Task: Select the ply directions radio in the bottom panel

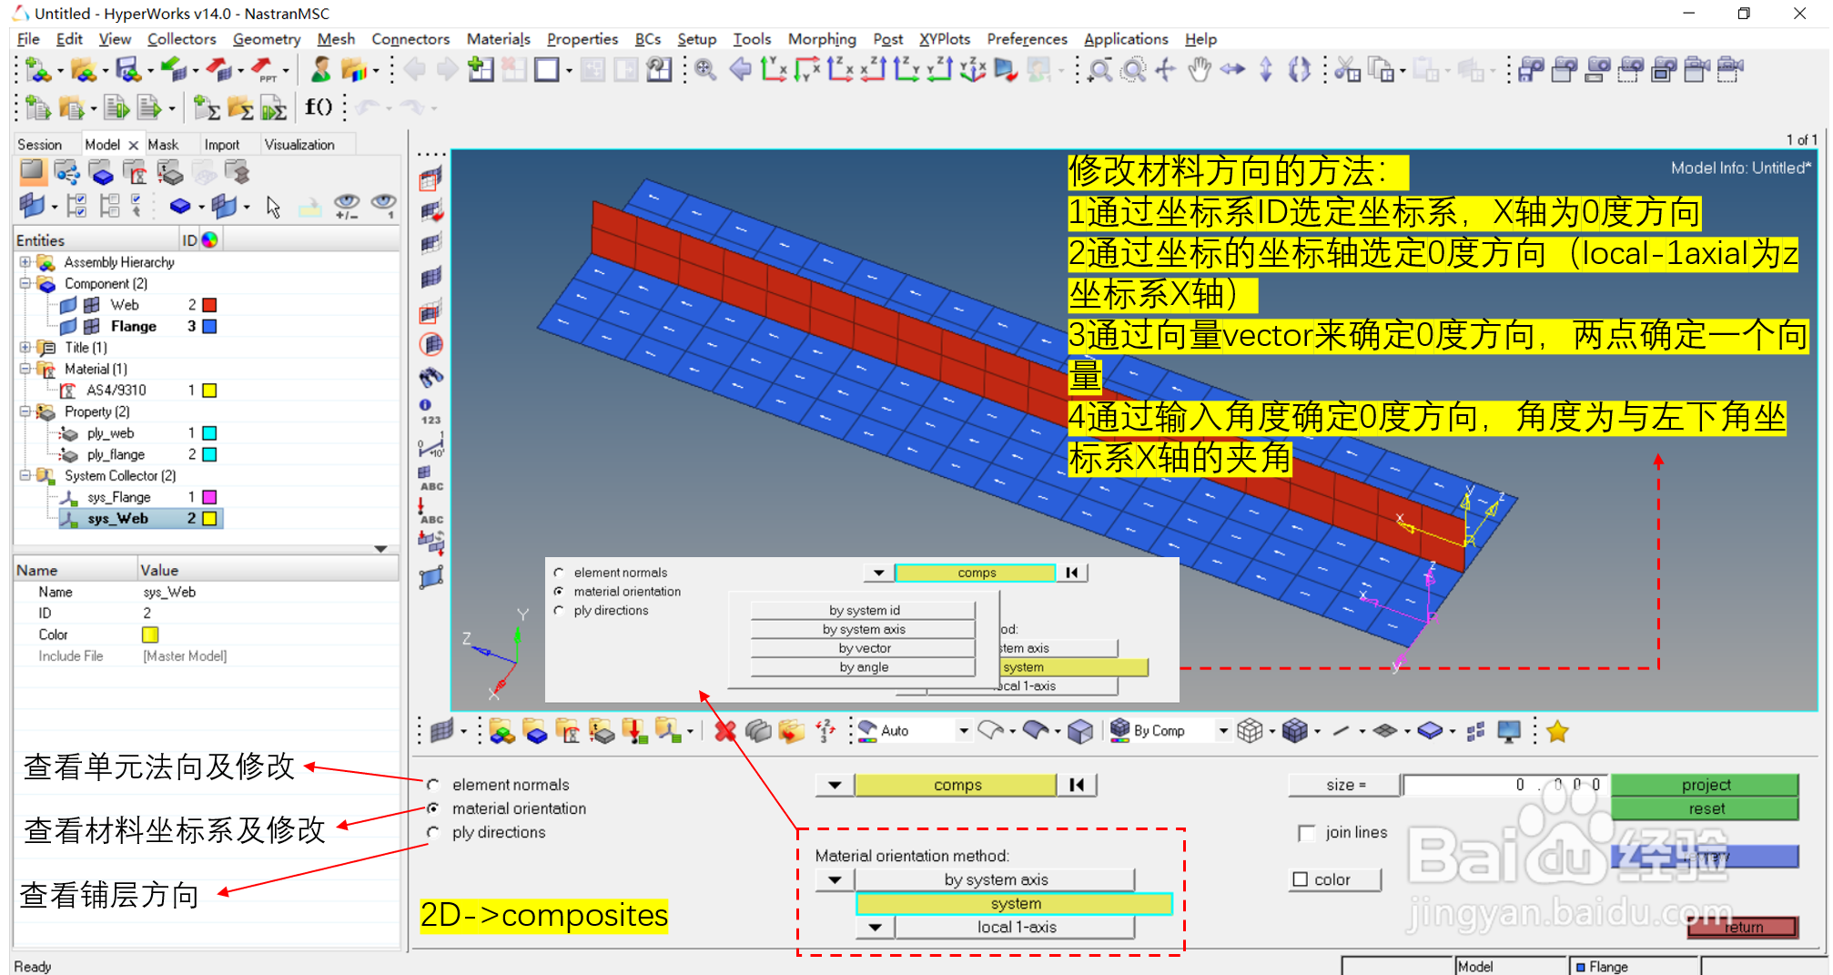Action: [433, 832]
